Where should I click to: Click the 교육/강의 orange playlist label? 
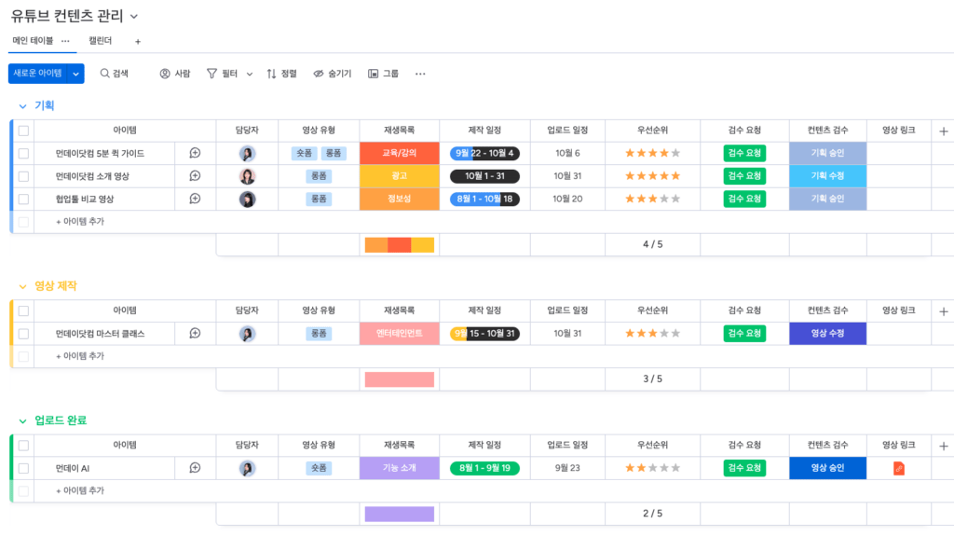click(399, 154)
